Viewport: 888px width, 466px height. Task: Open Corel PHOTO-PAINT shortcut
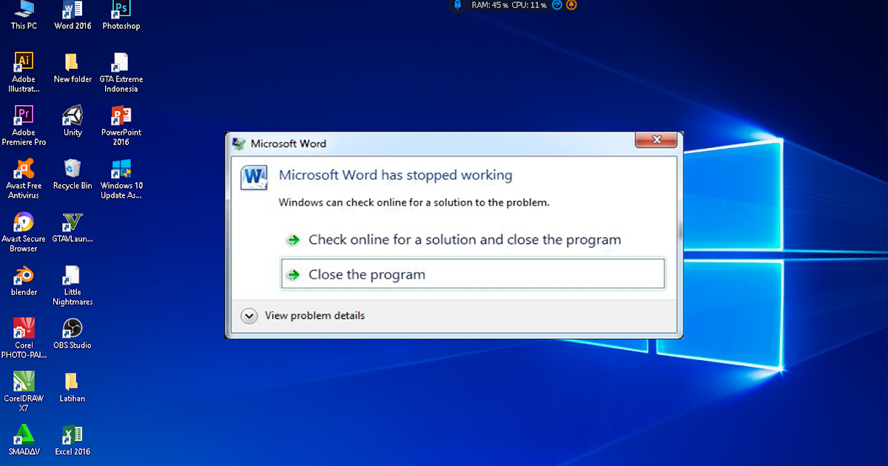pos(24,339)
